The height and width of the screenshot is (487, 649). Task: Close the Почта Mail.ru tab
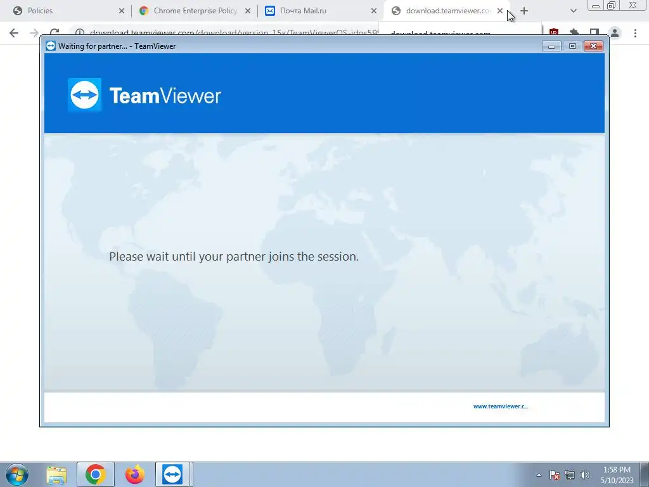click(374, 11)
